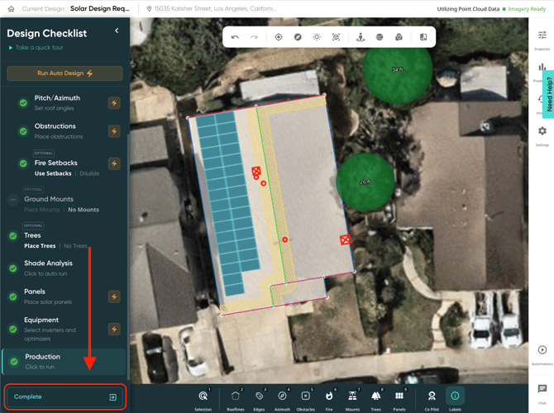Image resolution: width=554 pixels, height=413 pixels.
Task: Toggle the Labels display button
Action: click(455, 397)
